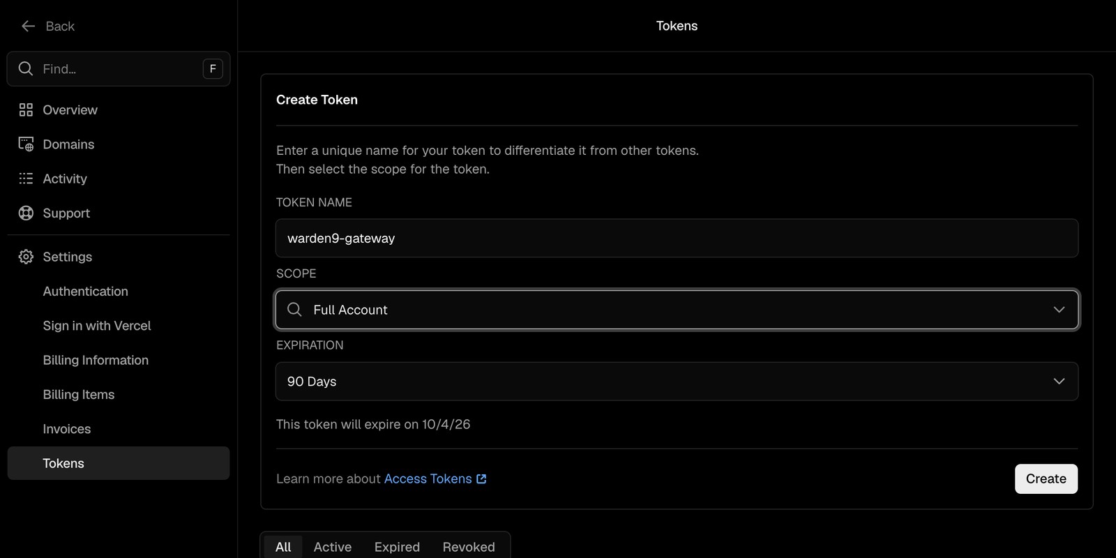Select Tokens in the sidebar

click(119, 463)
